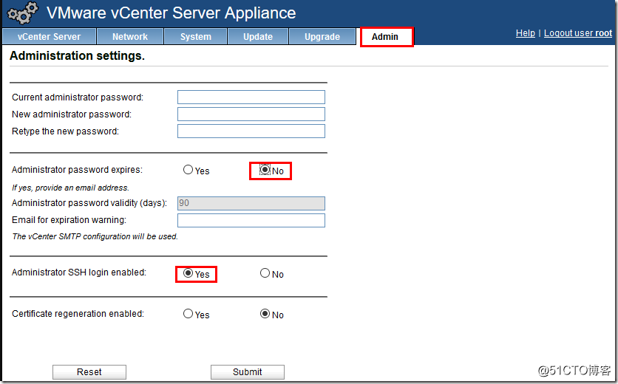Click the VMware gears logo icon

(x=22, y=13)
